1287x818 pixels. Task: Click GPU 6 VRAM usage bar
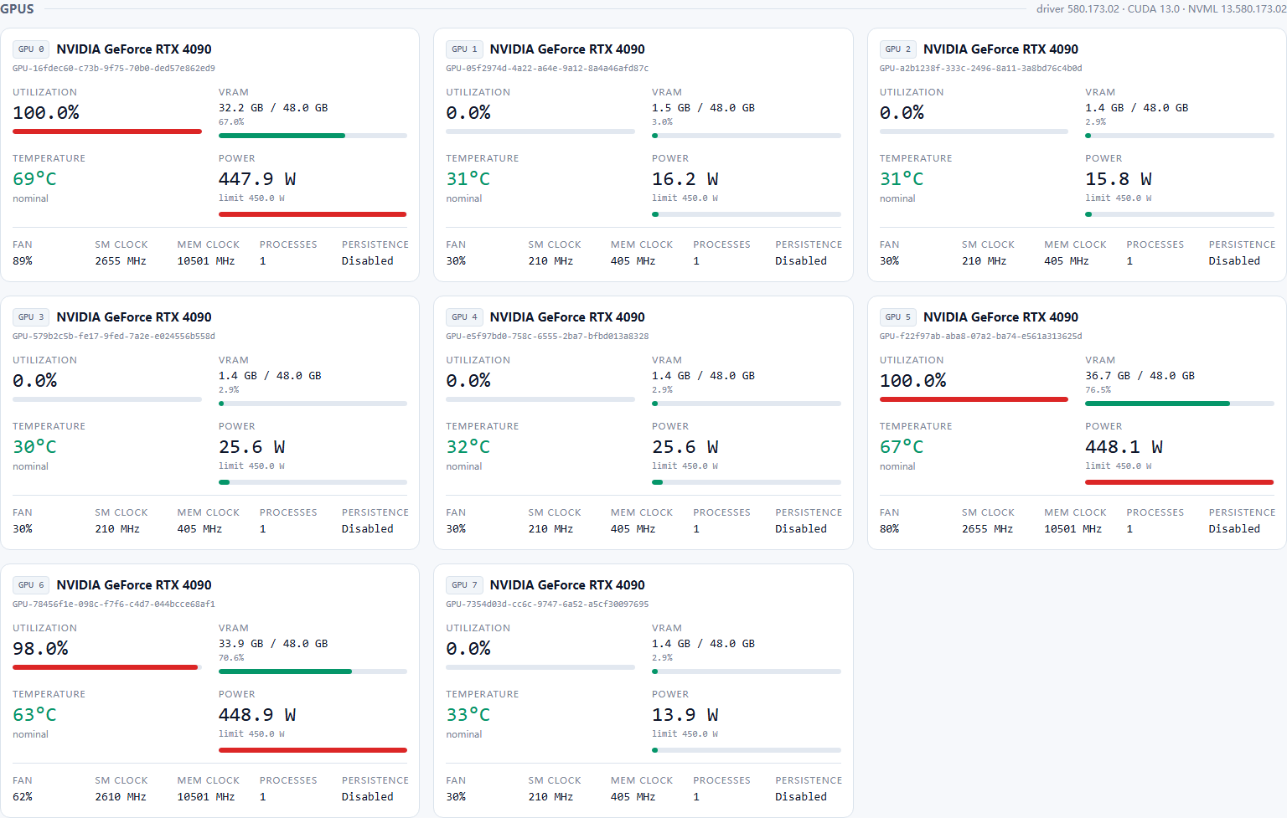tap(313, 671)
